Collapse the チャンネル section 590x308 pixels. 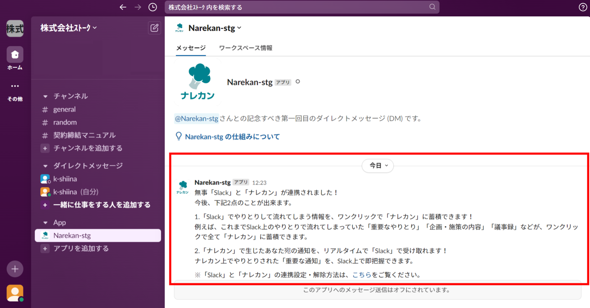tap(45, 96)
